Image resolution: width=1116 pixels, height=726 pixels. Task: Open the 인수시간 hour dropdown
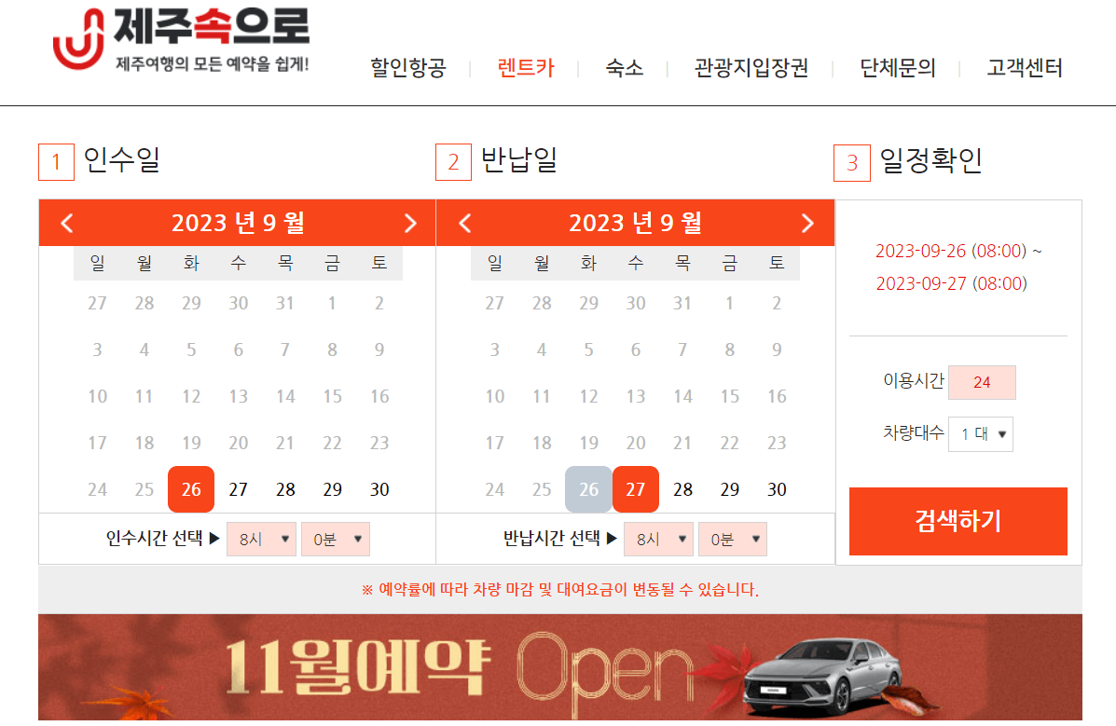pos(261,539)
